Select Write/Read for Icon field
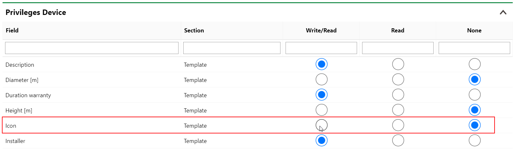Viewport: 513px width, 149px height. tap(321, 125)
